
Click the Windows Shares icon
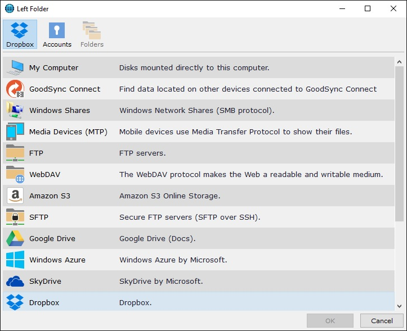coord(15,110)
